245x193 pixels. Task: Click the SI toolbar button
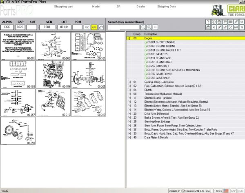pos(242,22)
